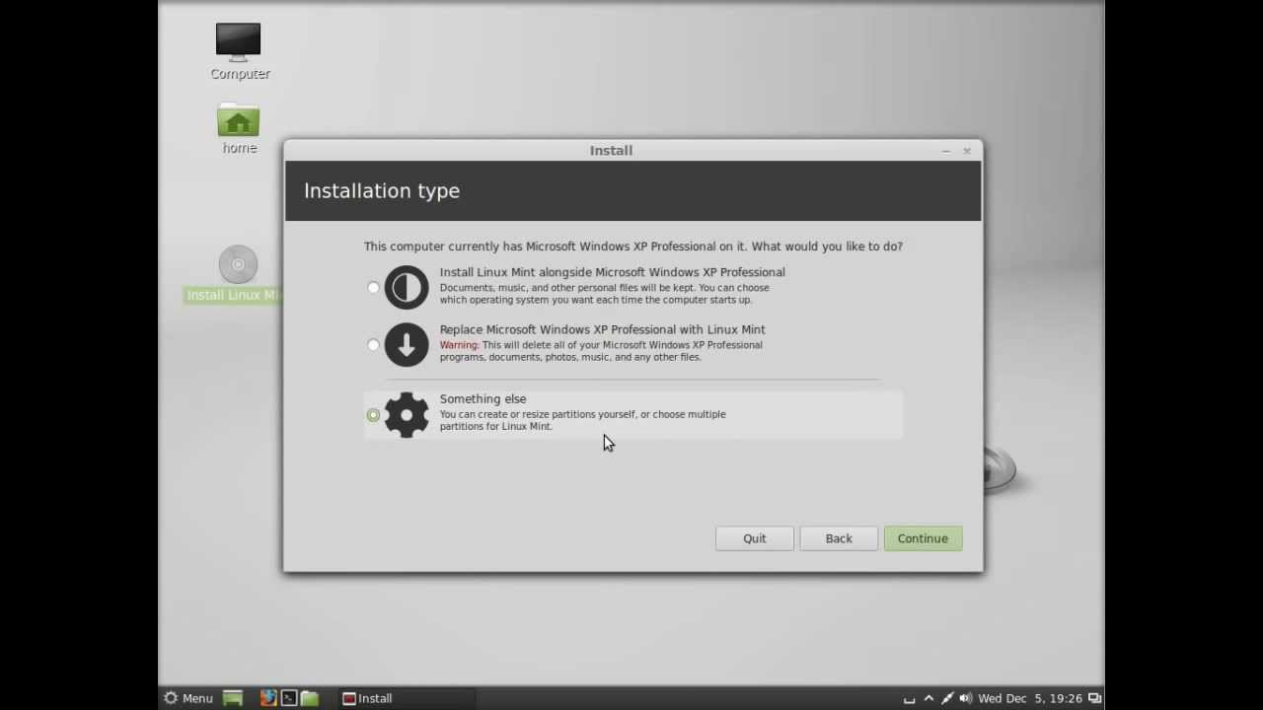
Task: Click the down-arrow replace Windows icon
Action: coord(407,345)
